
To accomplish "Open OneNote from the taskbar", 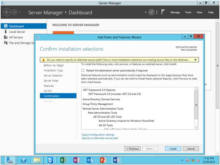I will (77, 160).
